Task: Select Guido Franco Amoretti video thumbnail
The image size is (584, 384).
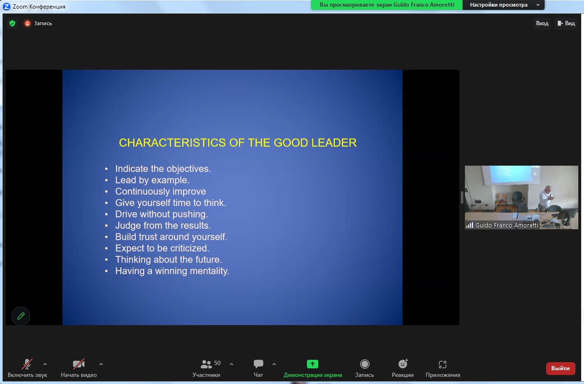Action: pyautogui.click(x=521, y=197)
